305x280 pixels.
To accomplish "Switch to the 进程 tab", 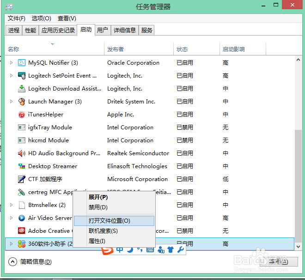I will 14,30.
